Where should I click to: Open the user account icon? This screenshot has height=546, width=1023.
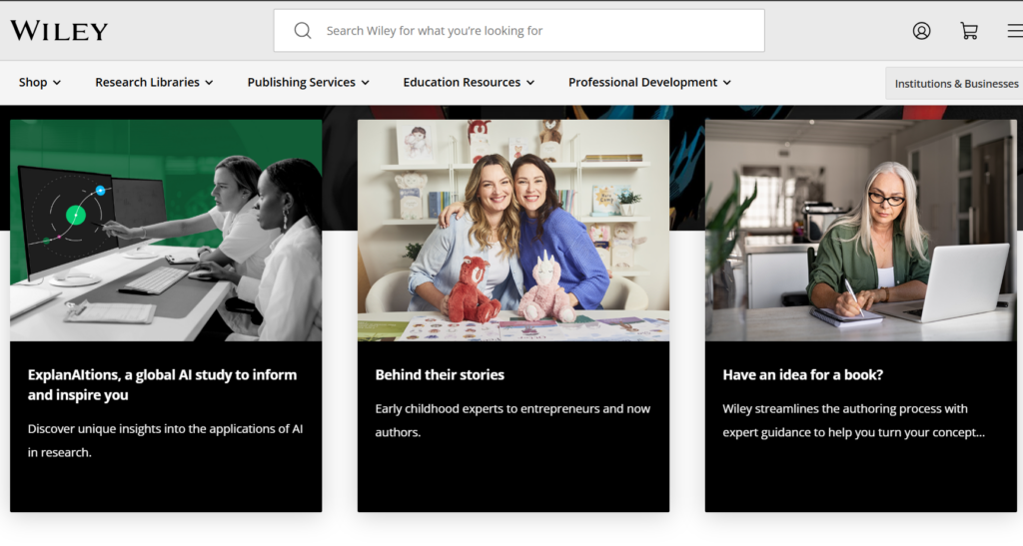point(921,31)
